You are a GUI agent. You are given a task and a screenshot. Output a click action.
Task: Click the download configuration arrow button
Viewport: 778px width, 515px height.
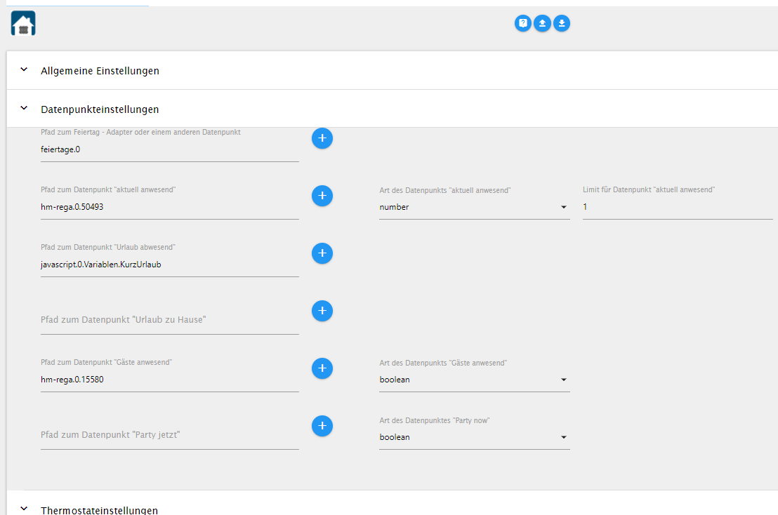click(562, 23)
